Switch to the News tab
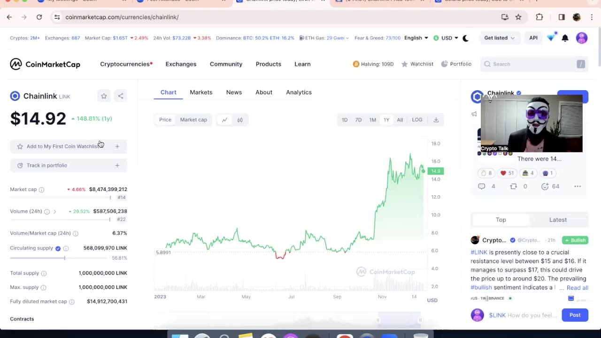This screenshot has width=601, height=338. (234, 92)
